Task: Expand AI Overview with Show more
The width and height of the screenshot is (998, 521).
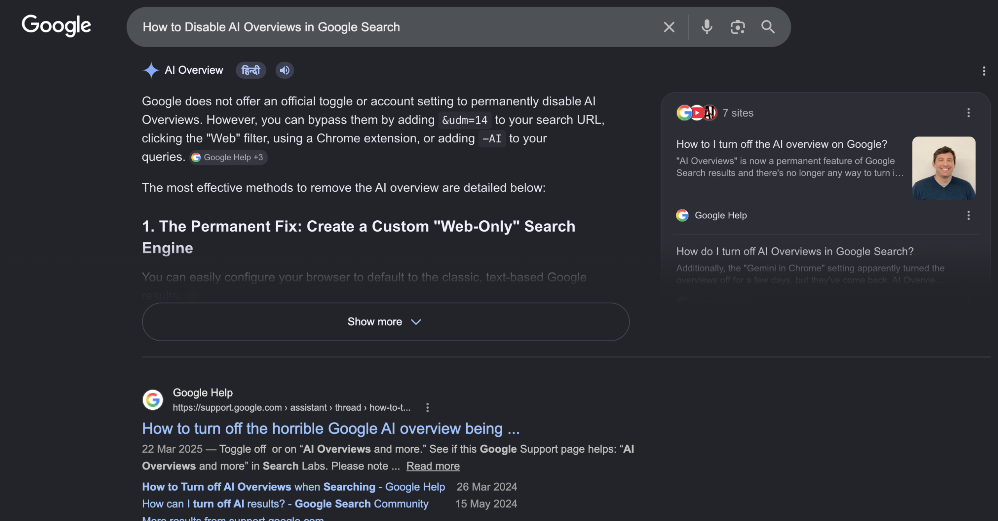Action: point(385,322)
